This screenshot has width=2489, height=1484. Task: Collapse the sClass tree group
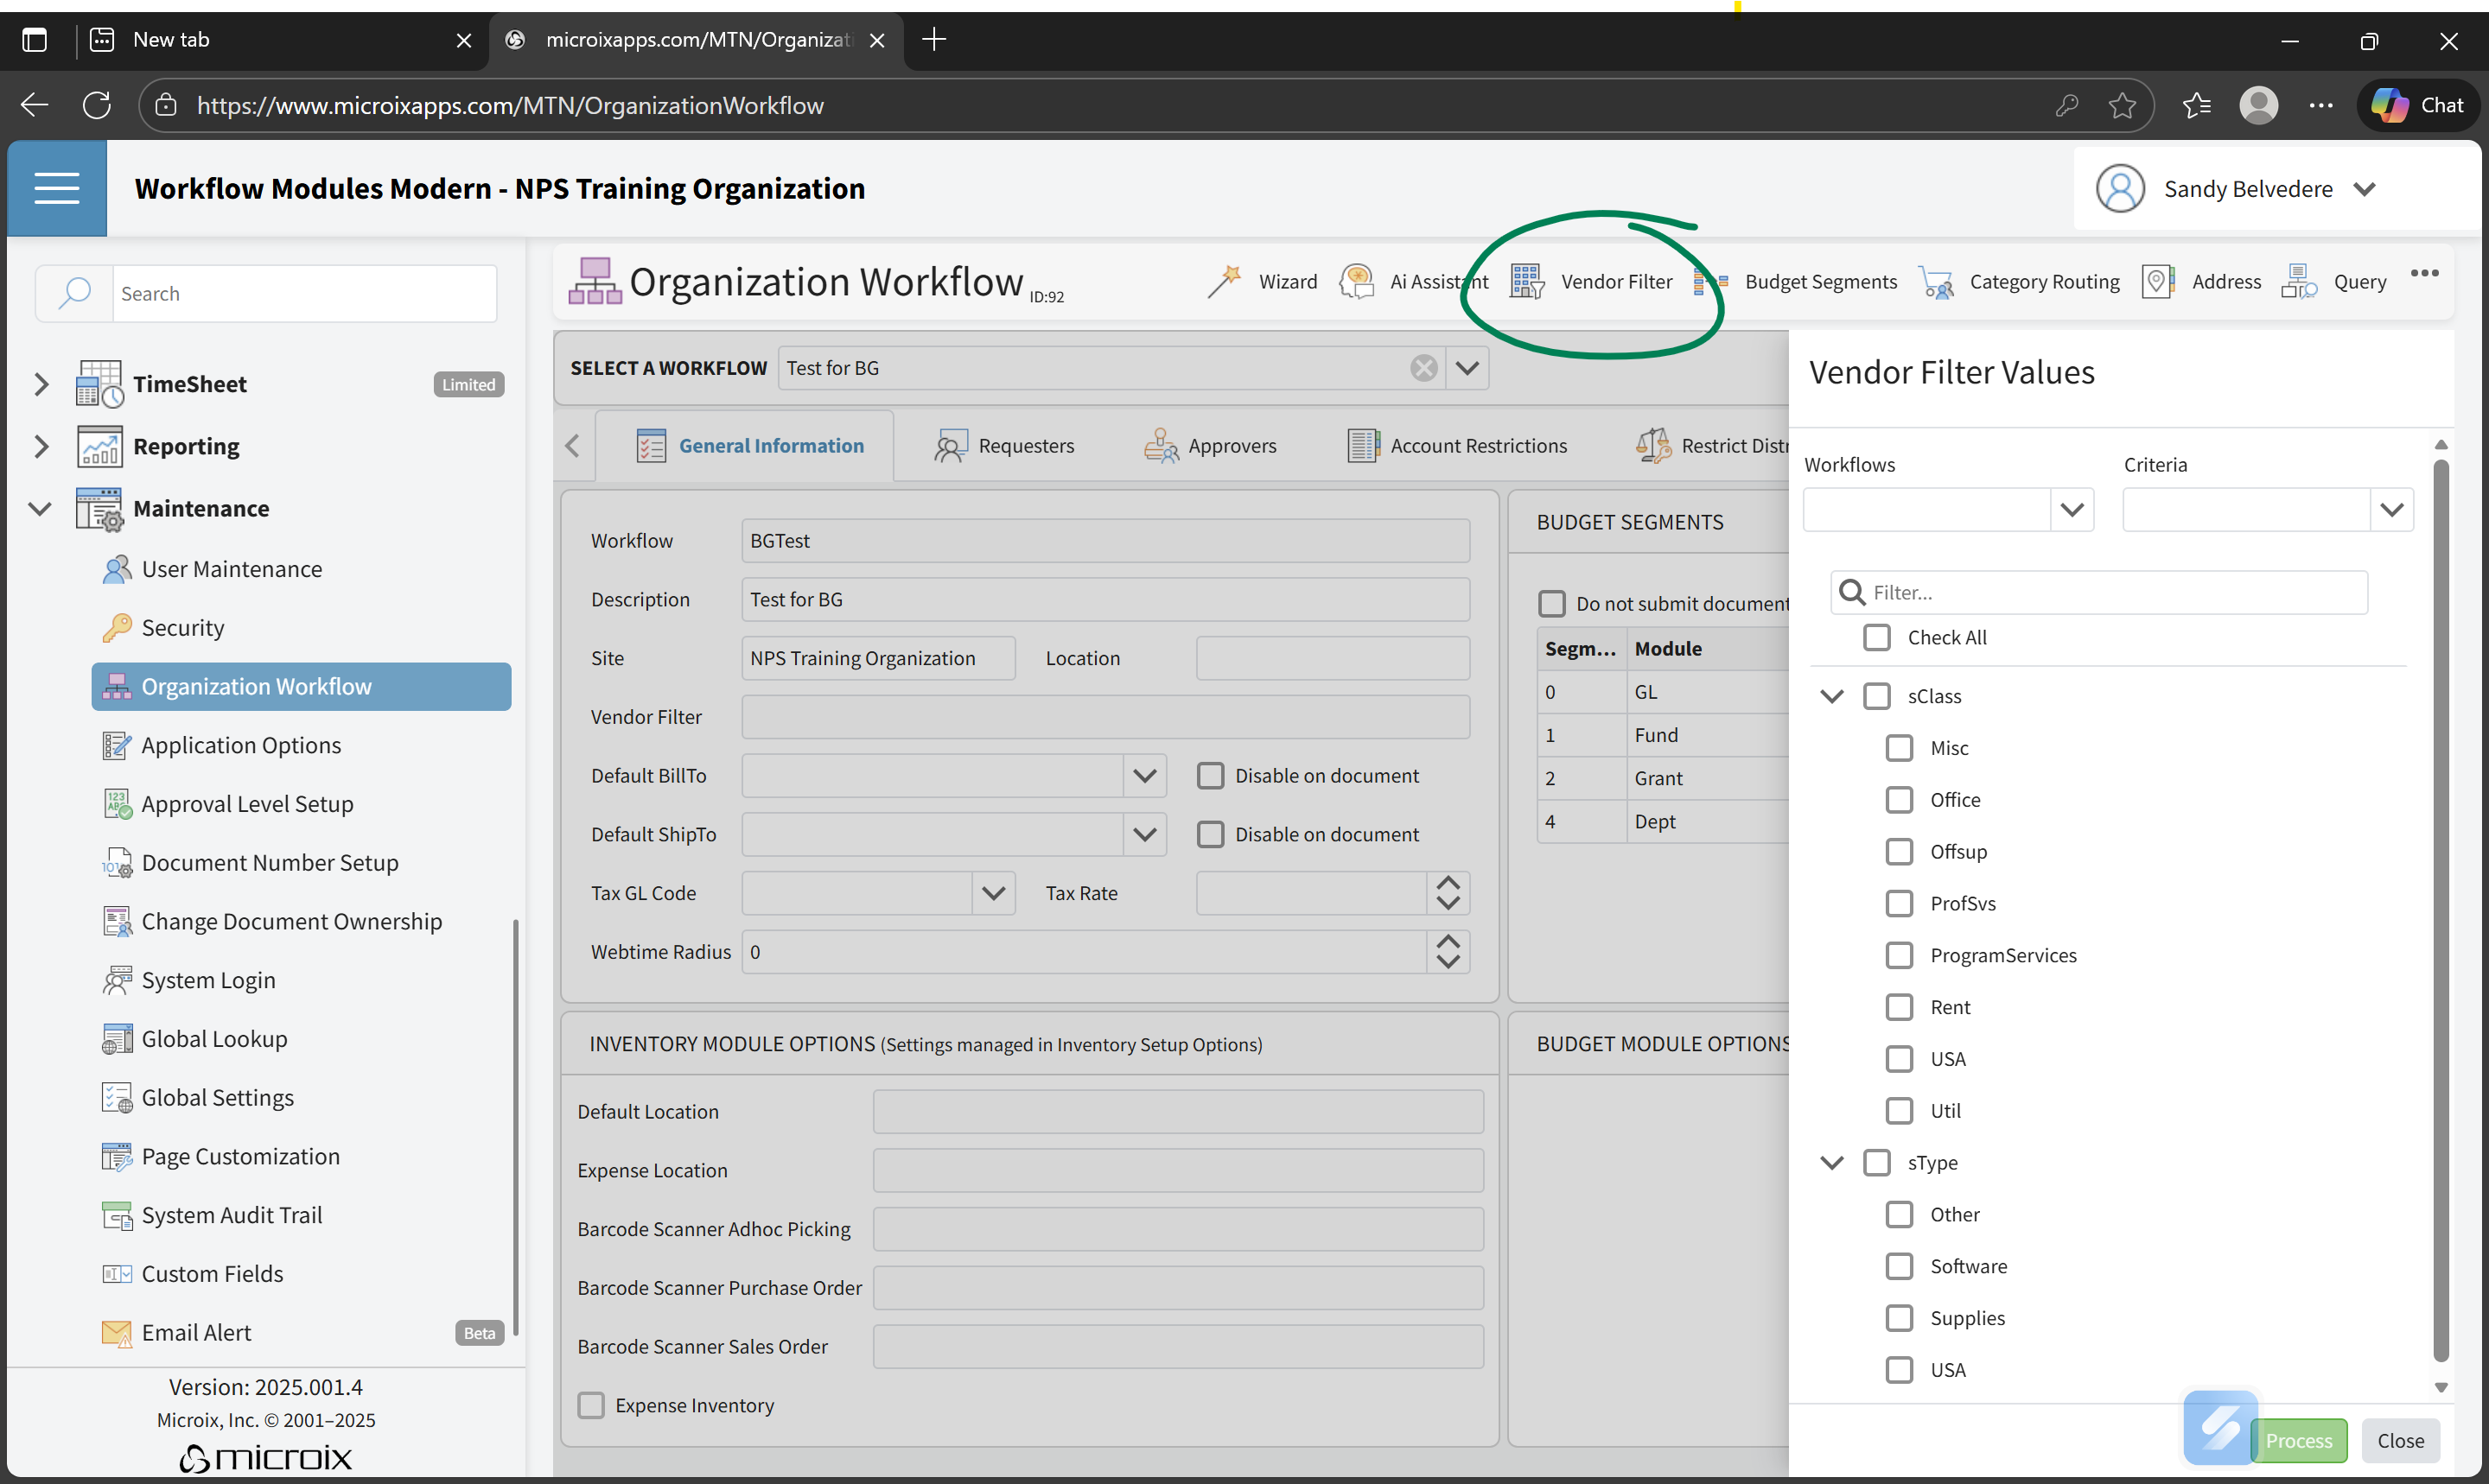coord(1831,696)
